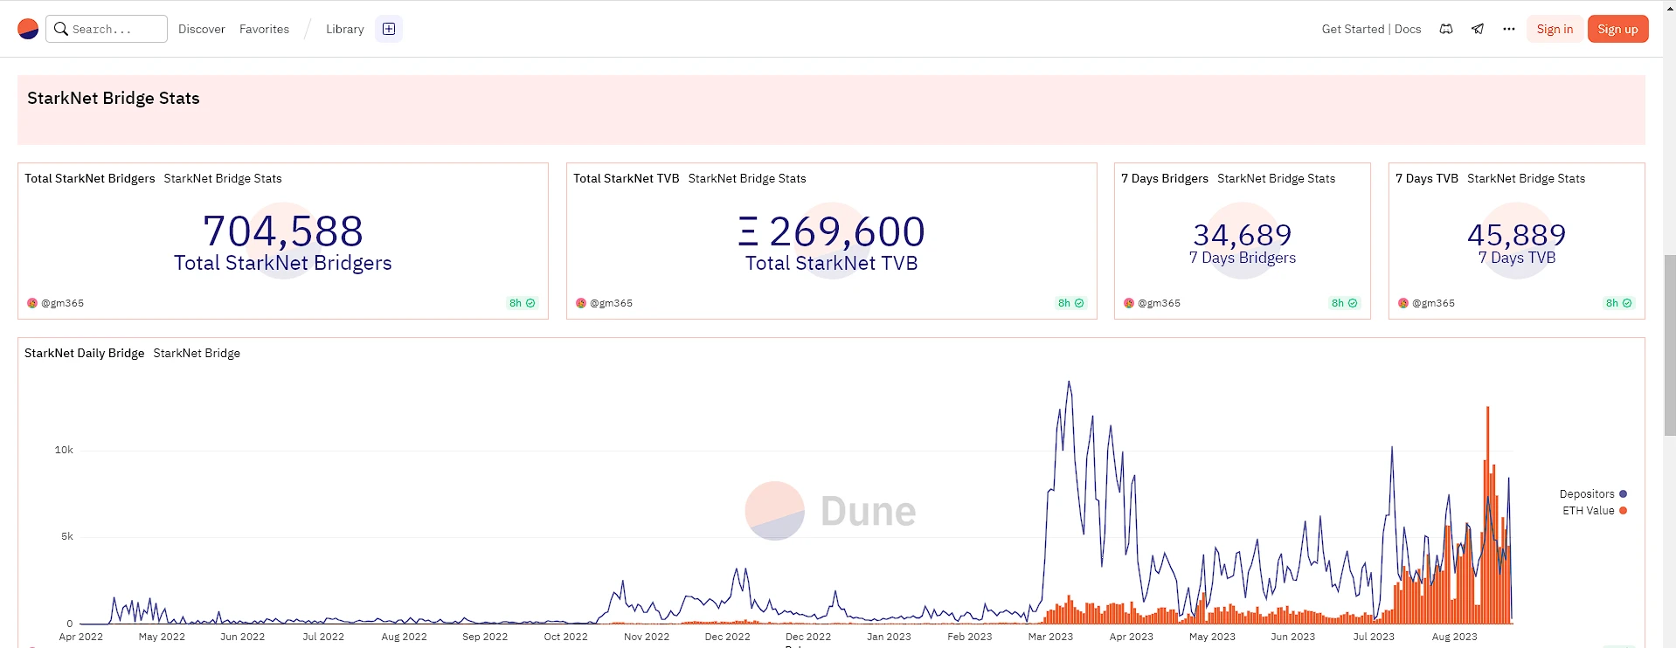The height and width of the screenshot is (648, 1676).
Task: Open the Docs link
Action: [x=1408, y=29]
